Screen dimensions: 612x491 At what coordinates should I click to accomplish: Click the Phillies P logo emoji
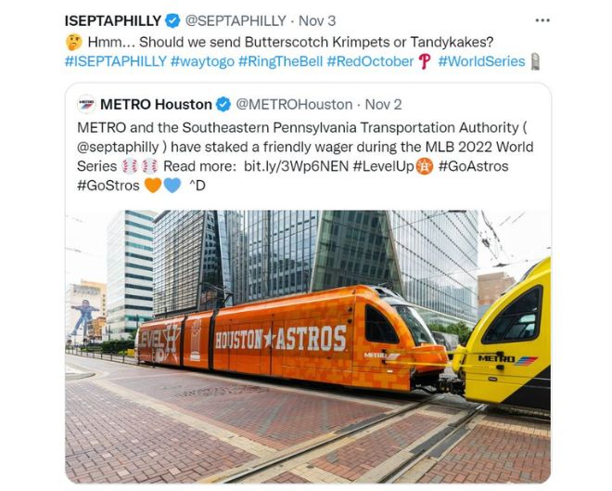point(425,61)
